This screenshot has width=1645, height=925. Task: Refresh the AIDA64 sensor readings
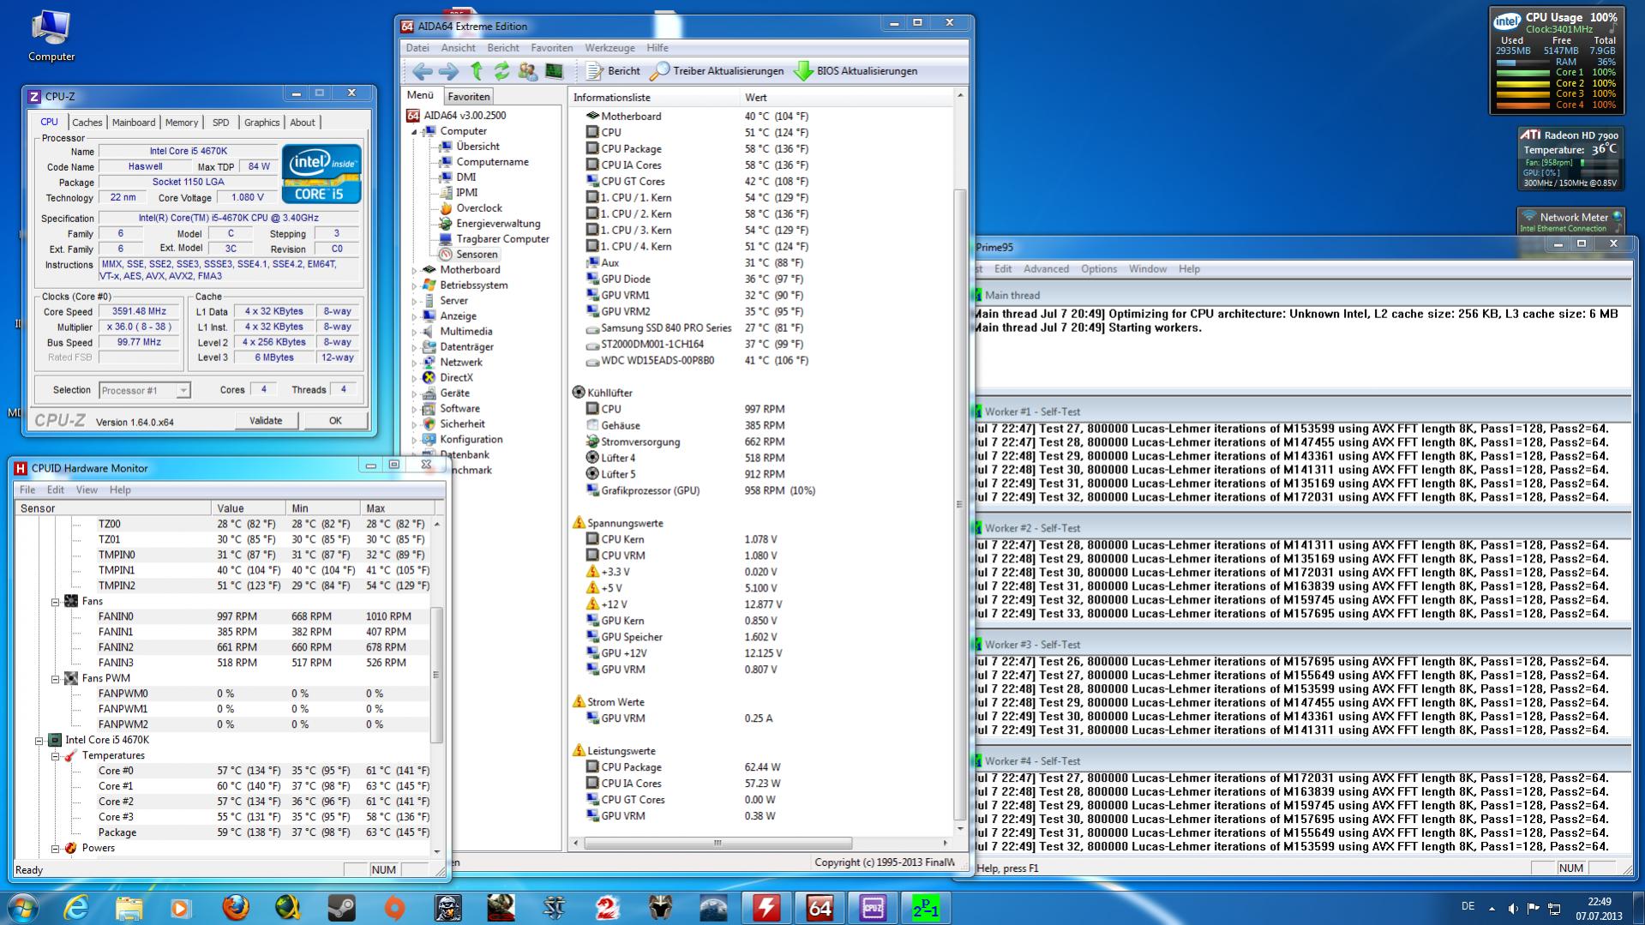coord(501,71)
